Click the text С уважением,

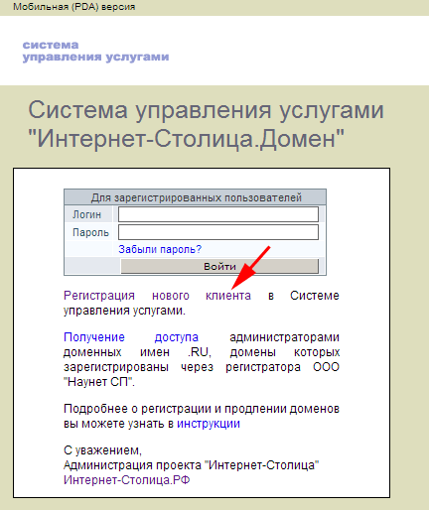(102, 450)
